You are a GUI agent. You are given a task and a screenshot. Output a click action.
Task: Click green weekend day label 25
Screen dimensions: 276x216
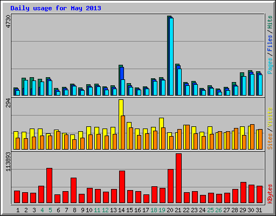pyautogui.click(x=210, y=210)
